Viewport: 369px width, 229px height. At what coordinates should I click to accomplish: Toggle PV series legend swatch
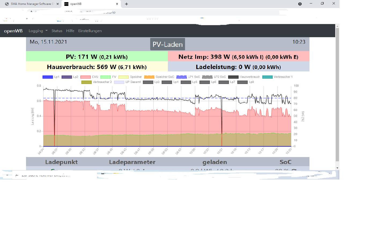pos(106,77)
